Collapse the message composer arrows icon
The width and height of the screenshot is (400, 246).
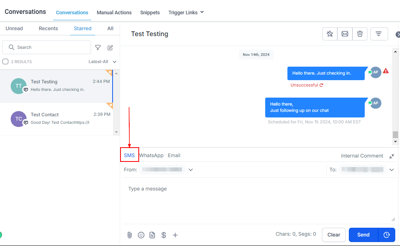[x=392, y=156]
